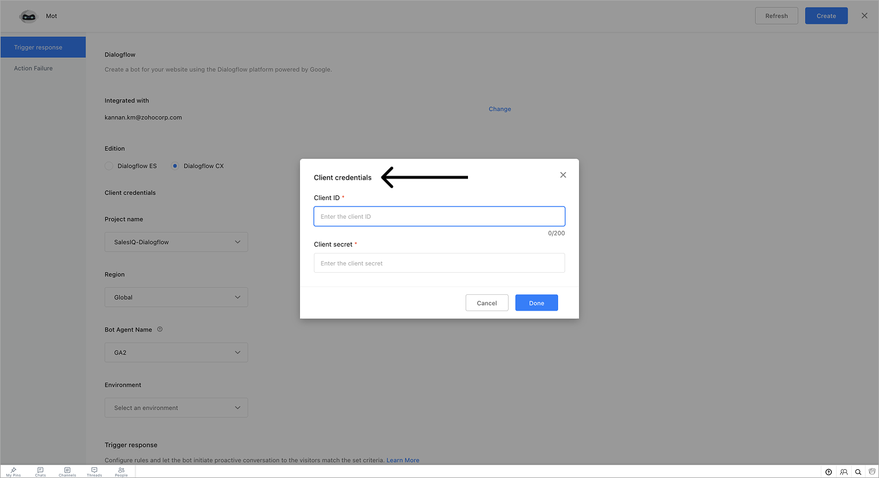Click the contacts icon in bottom bar

(x=844, y=472)
